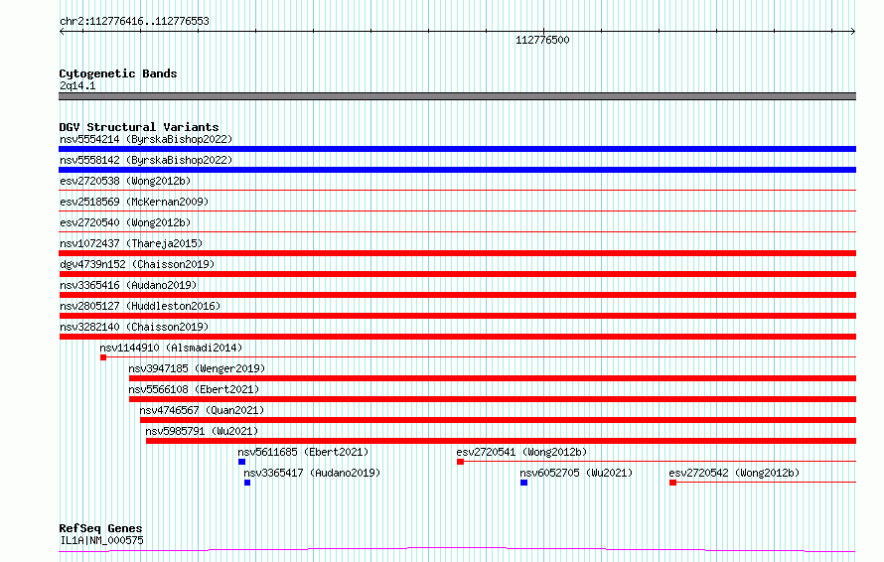This screenshot has height=562, width=884.
Task: Click the red bar under nsv3365416
Action: (457, 295)
